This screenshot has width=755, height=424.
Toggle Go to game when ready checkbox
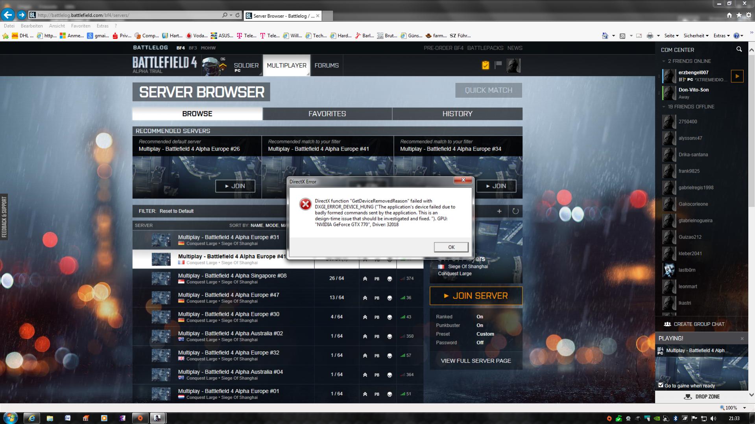tap(661, 385)
